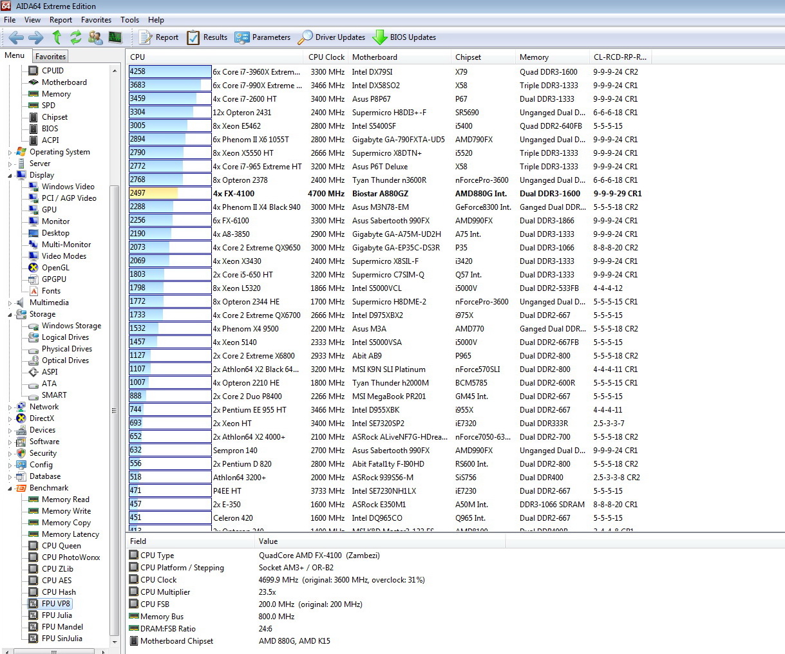Expand the Multimedia node
The height and width of the screenshot is (654, 785).
point(10,303)
